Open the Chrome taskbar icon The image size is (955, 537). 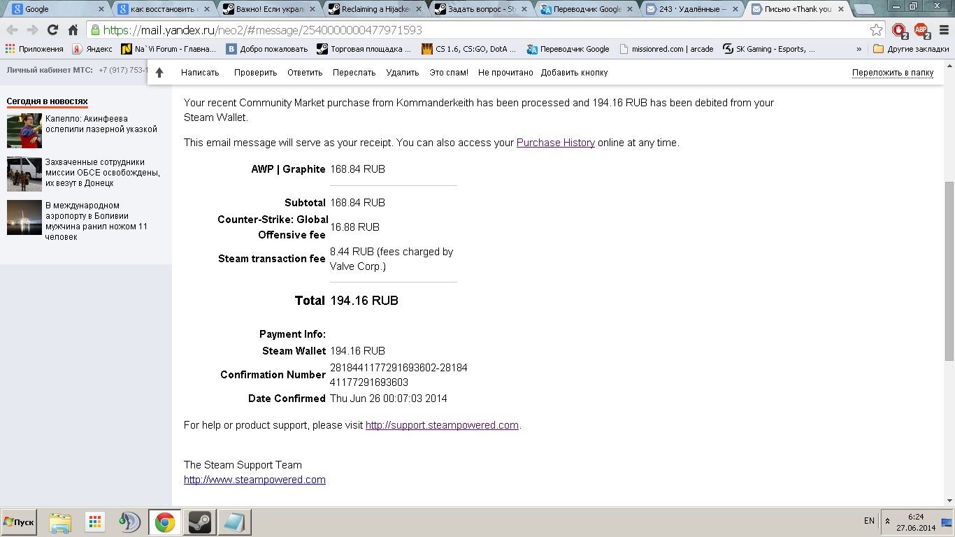pyautogui.click(x=165, y=522)
